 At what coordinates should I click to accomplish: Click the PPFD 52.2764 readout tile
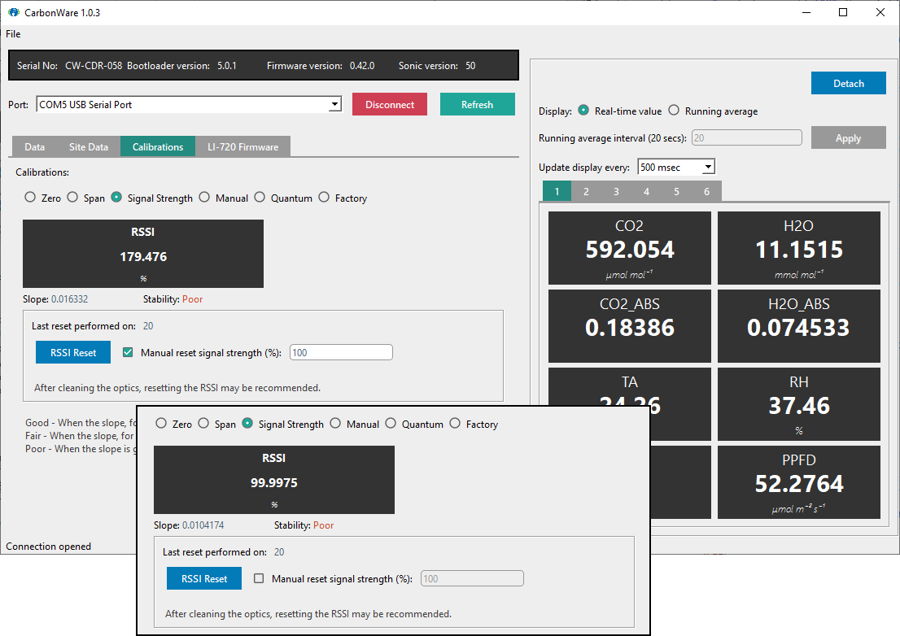799,481
